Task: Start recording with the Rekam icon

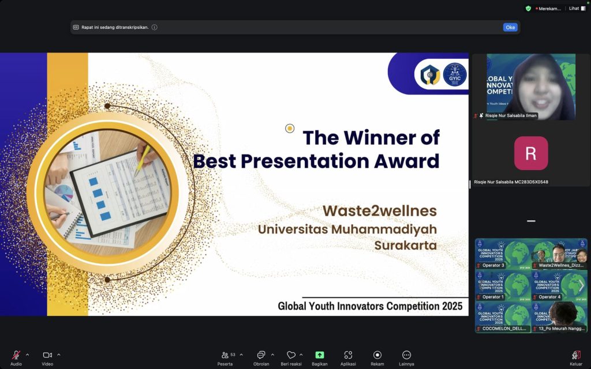Action: pos(377,355)
